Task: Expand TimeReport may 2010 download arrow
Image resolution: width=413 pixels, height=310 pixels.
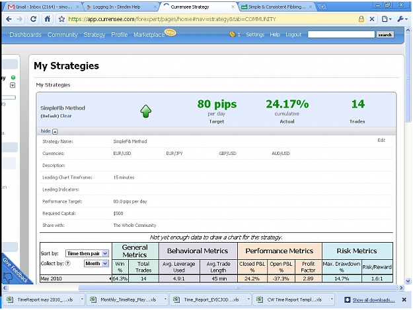Action: pos(82,299)
